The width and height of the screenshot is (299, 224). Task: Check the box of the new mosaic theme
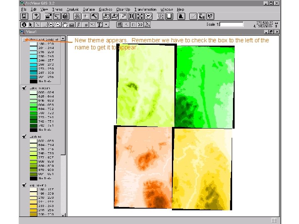(x=24, y=40)
